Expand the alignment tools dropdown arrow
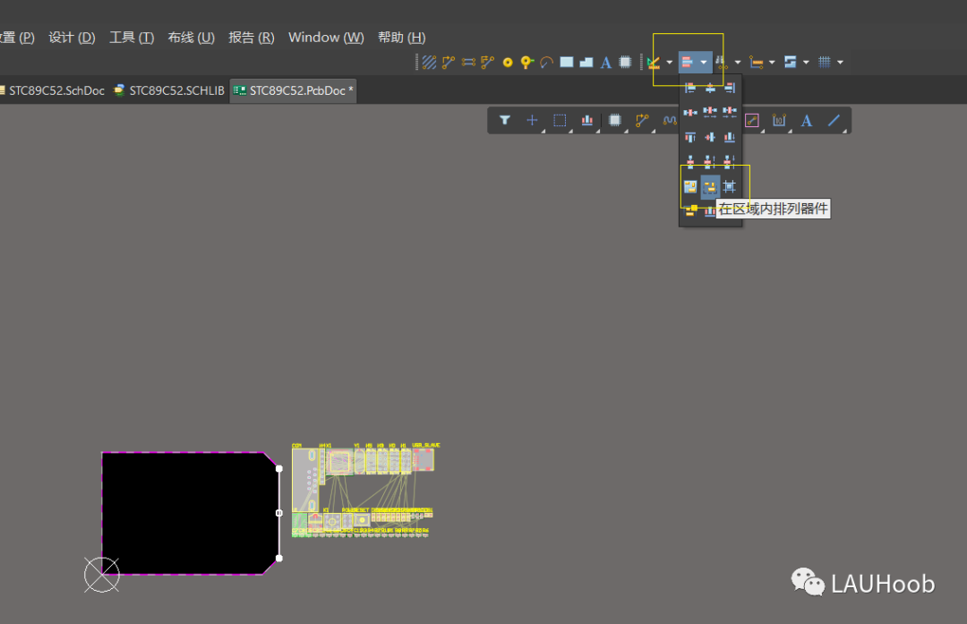 (702, 61)
